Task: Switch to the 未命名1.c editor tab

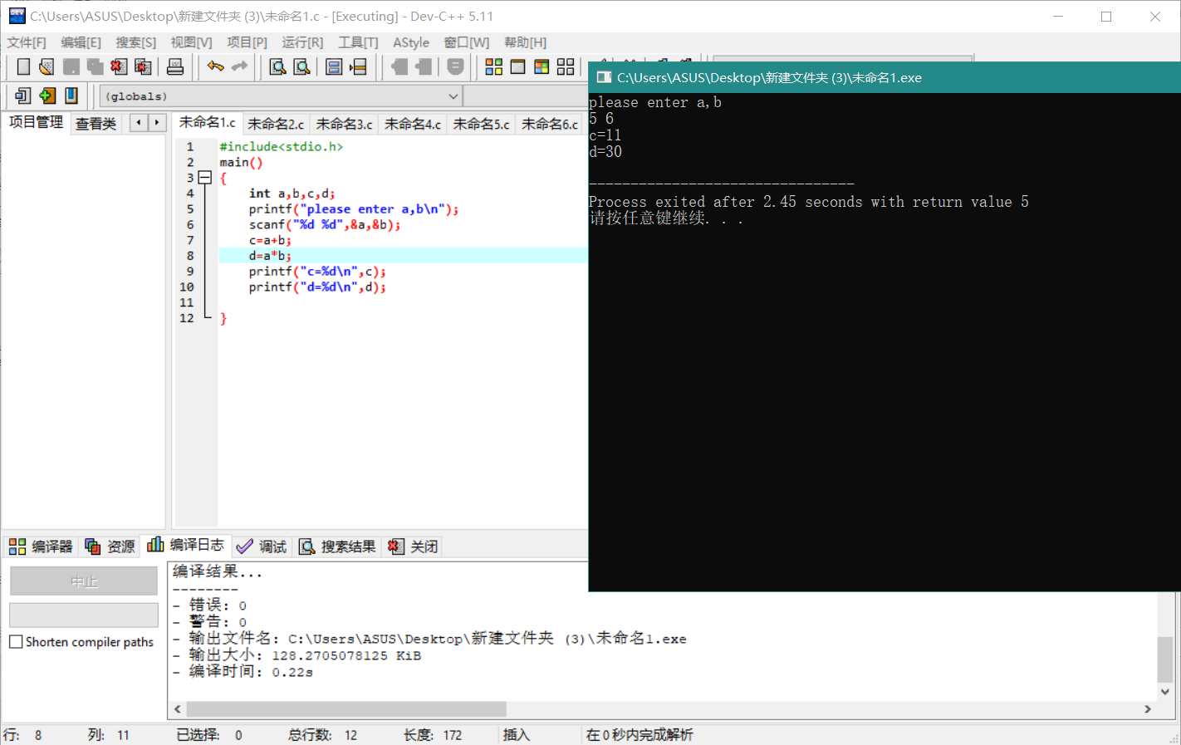Action: pyautogui.click(x=207, y=123)
